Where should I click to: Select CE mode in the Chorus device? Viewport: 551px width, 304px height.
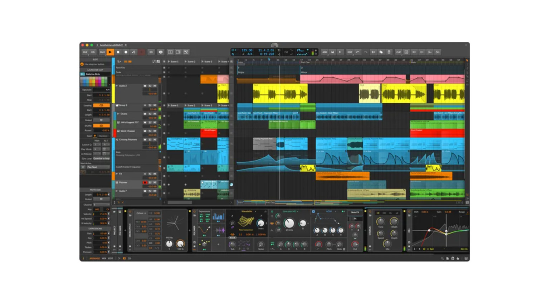point(378,213)
